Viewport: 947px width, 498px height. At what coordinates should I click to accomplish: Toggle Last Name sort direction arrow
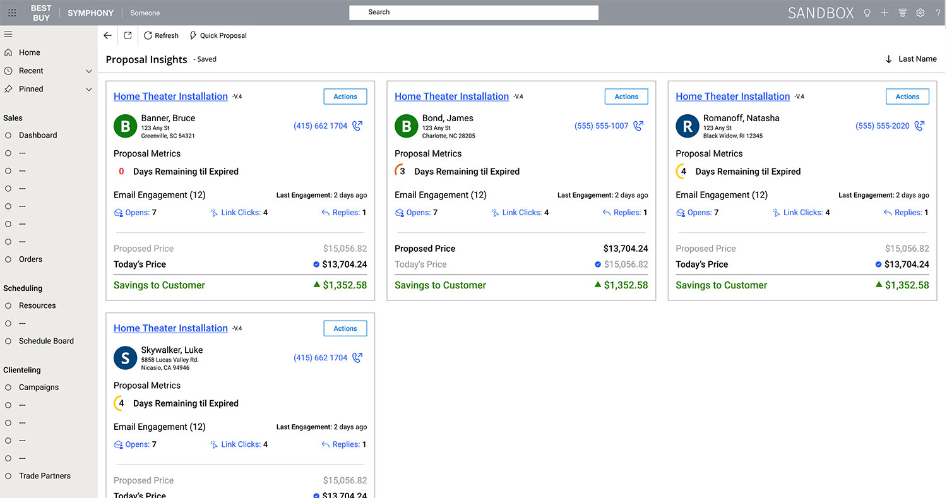coord(888,59)
